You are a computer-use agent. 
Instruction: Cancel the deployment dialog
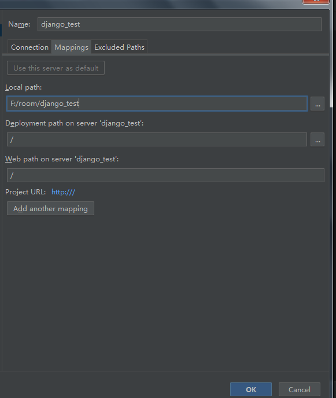[x=300, y=390]
